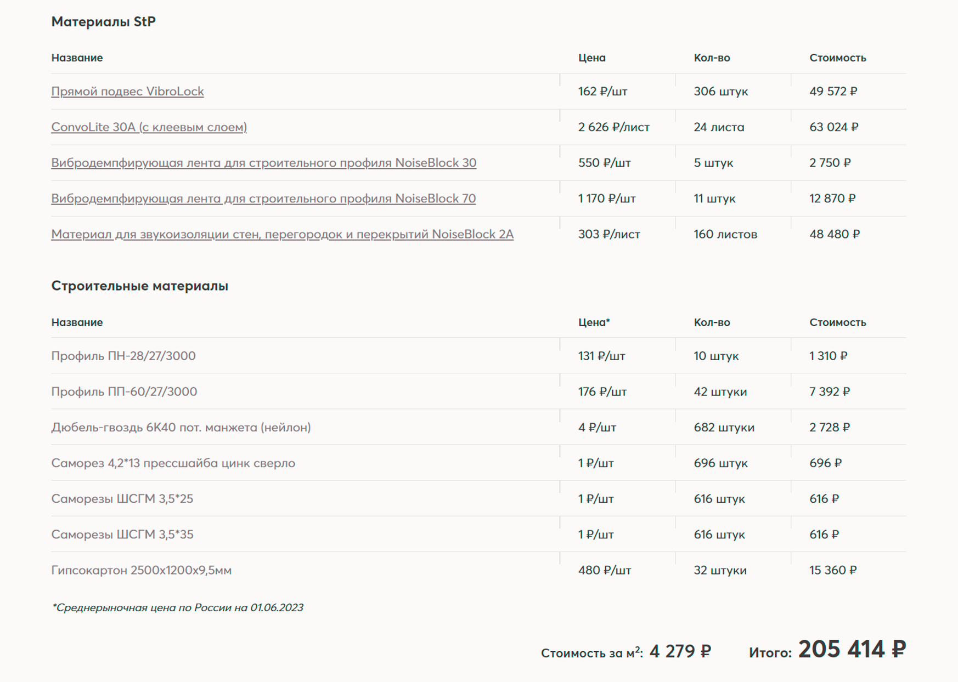Select the Материалы StP heading
Image resolution: width=958 pixels, height=682 pixels.
click(x=104, y=21)
